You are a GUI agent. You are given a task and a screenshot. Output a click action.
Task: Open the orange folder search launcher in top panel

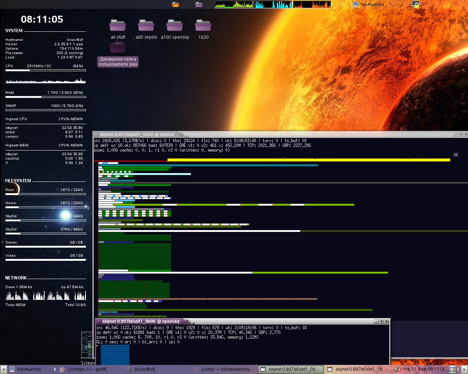175,4
